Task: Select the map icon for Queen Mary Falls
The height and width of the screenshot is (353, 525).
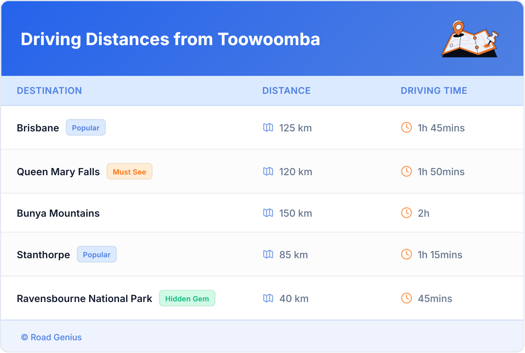Action: point(268,172)
